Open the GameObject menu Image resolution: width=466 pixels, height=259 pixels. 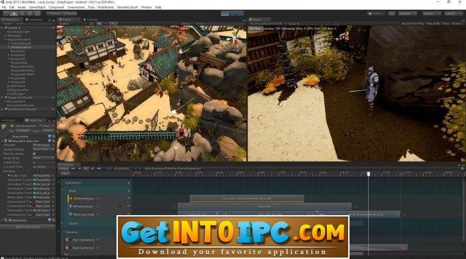37,7
